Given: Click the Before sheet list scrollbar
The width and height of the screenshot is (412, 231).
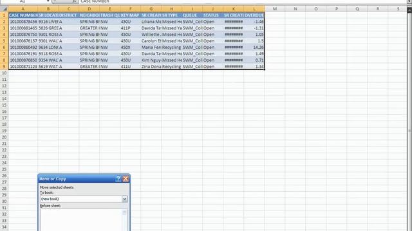Looking at the screenshot, I should tap(124, 220).
